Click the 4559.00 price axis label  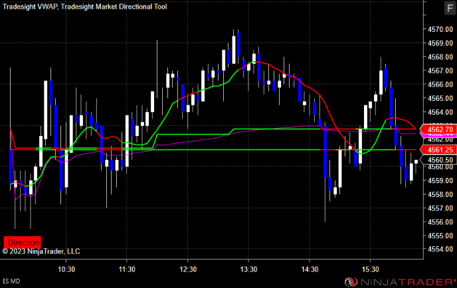click(x=440, y=180)
